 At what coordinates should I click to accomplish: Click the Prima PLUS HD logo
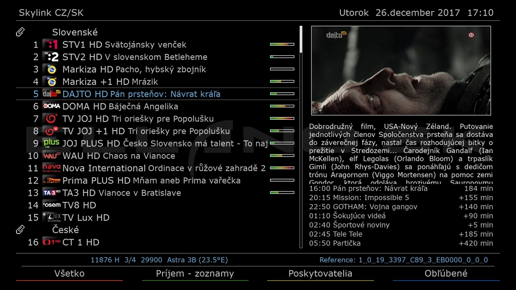pos(51,181)
